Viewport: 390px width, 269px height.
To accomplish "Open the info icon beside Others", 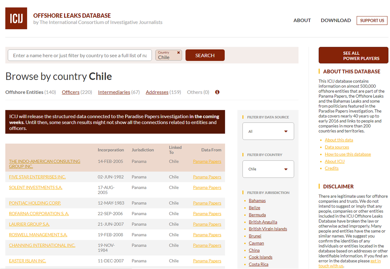I will (x=217, y=92).
